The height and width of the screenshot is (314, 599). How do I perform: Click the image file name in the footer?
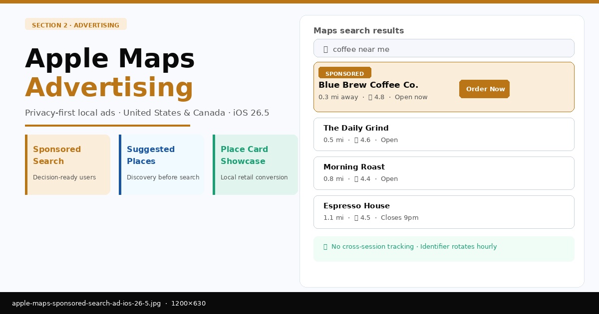pyautogui.click(x=86, y=304)
